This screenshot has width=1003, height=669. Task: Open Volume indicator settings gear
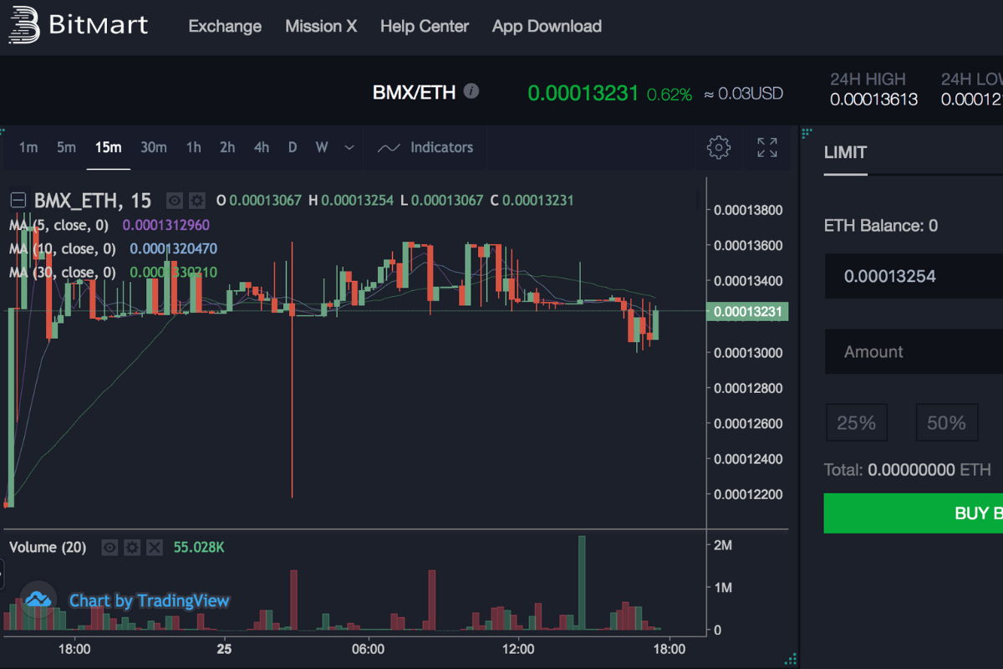point(132,548)
